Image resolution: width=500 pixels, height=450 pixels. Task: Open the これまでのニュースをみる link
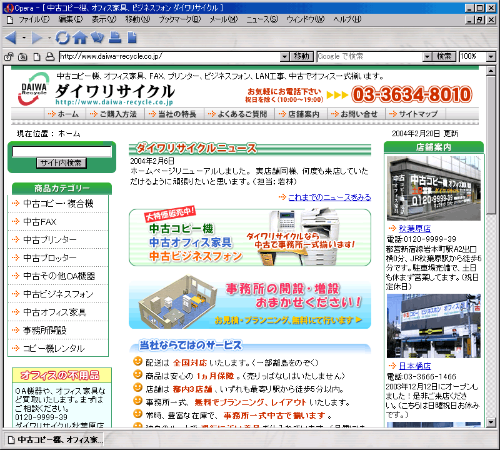tap(330, 197)
